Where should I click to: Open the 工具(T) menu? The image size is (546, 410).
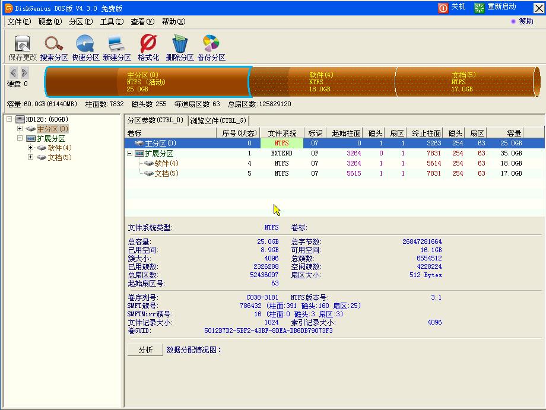pos(112,21)
